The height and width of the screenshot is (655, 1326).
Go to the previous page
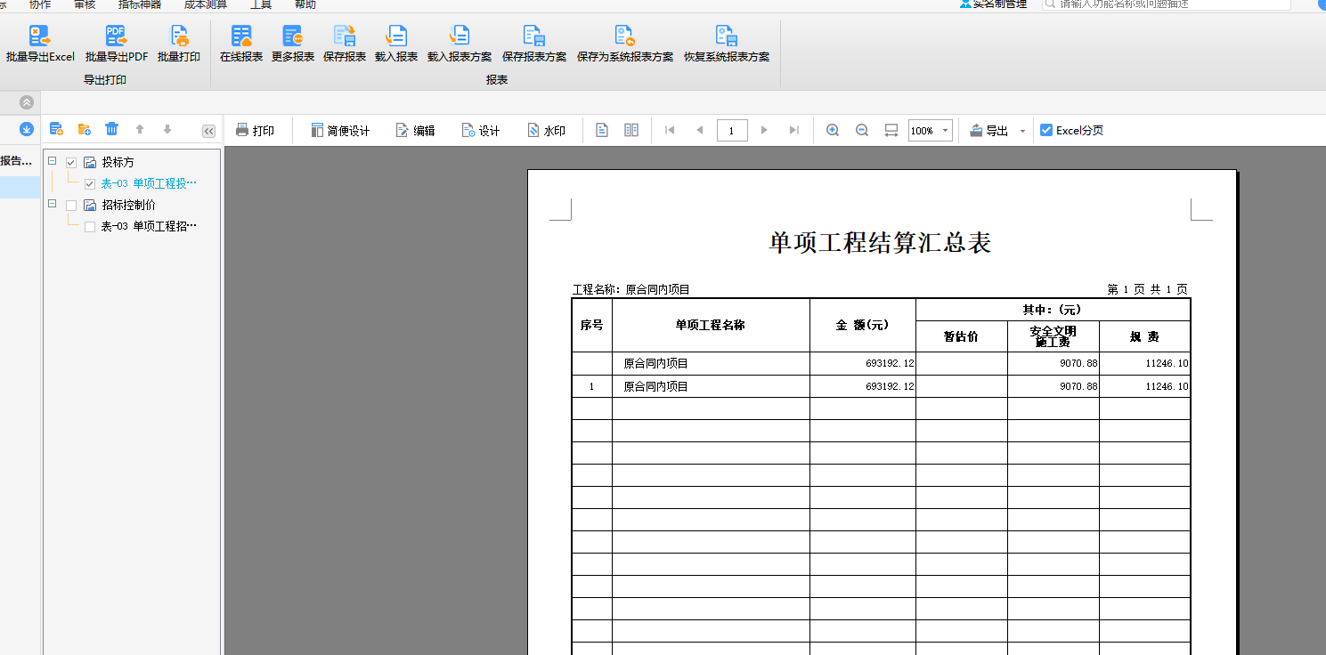click(700, 130)
